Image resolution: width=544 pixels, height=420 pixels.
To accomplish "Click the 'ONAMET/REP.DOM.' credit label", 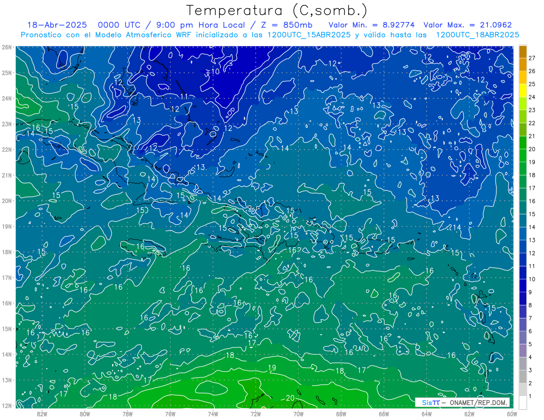I will 479,402.
